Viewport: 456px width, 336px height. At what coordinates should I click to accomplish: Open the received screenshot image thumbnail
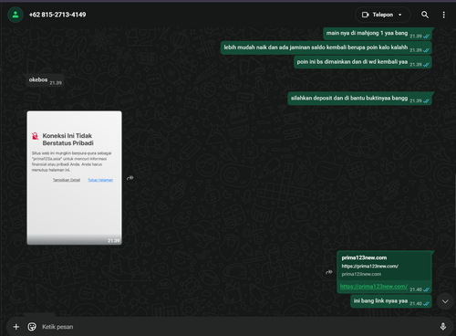pyautogui.click(x=75, y=178)
